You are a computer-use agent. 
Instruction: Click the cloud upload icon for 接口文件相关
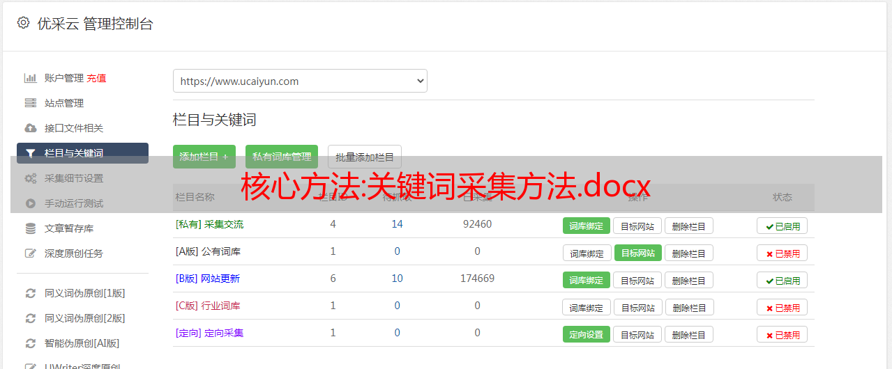(x=31, y=128)
